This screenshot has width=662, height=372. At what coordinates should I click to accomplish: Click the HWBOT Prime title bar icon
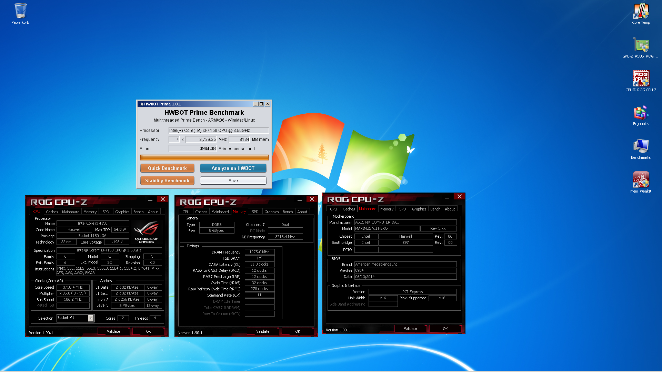[x=142, y=104]
